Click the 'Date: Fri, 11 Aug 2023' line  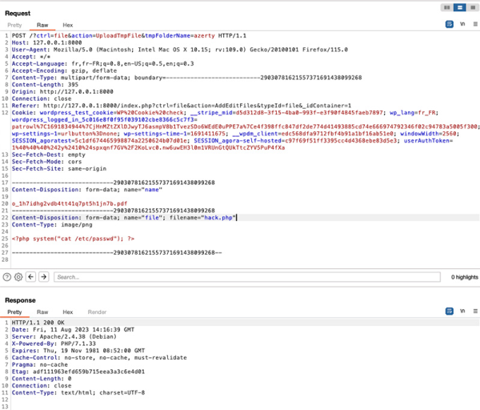coord(73,330)
